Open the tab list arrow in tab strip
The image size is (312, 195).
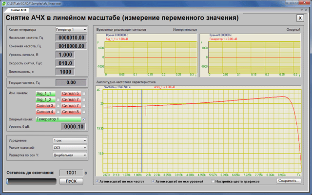[x=302, y=10]
